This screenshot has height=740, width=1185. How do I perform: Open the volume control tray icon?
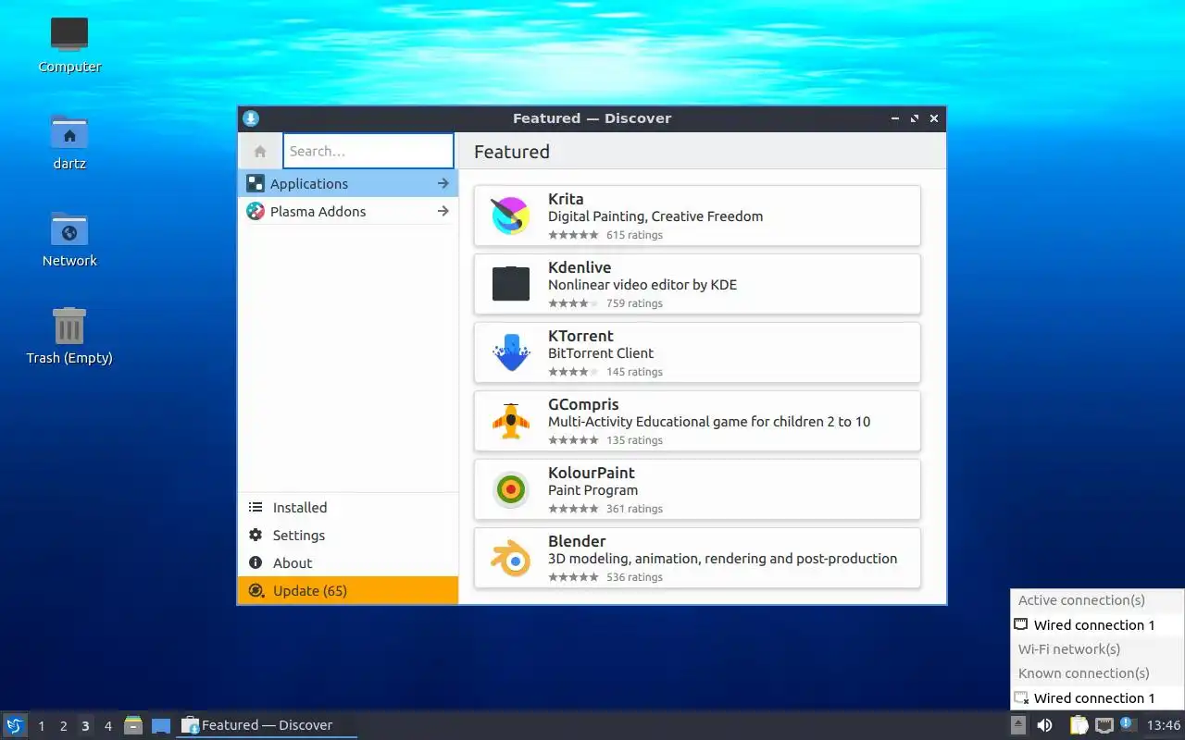pyautogui.click(x=1044, y=725)
